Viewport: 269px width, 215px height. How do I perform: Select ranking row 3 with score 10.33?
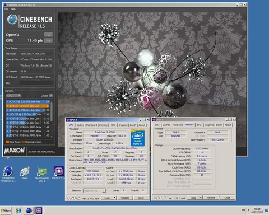28,110
